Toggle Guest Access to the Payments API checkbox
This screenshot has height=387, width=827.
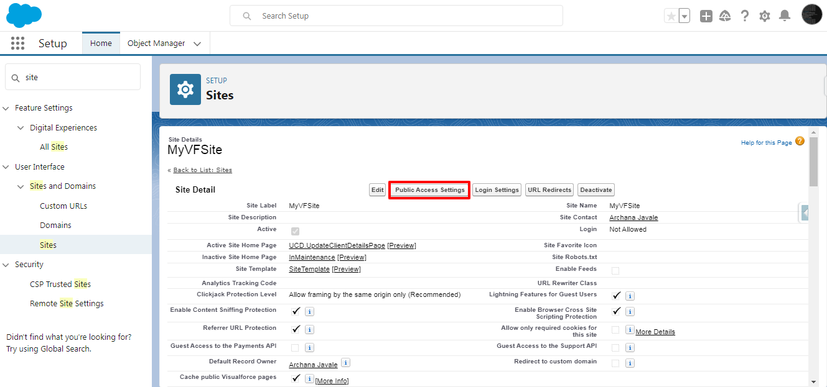point(295,347)
